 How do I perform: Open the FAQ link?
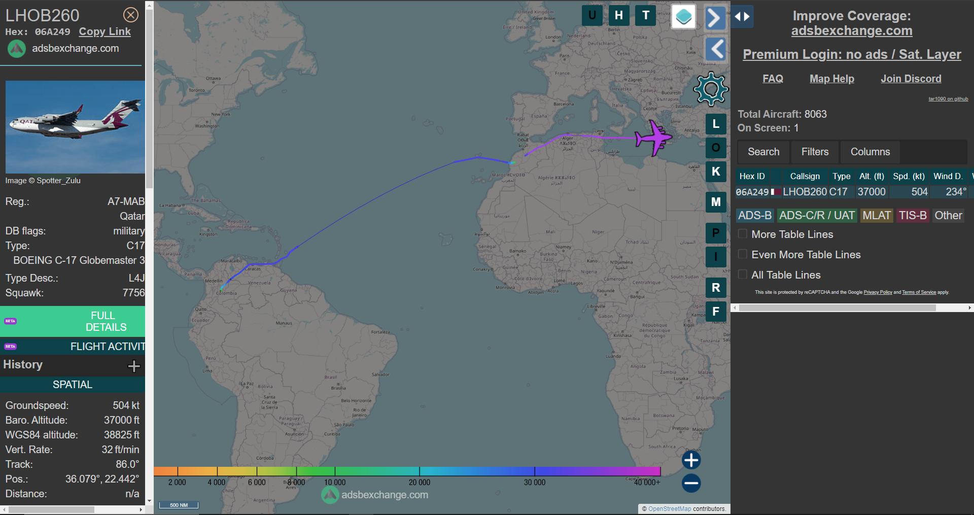[773, 79]
